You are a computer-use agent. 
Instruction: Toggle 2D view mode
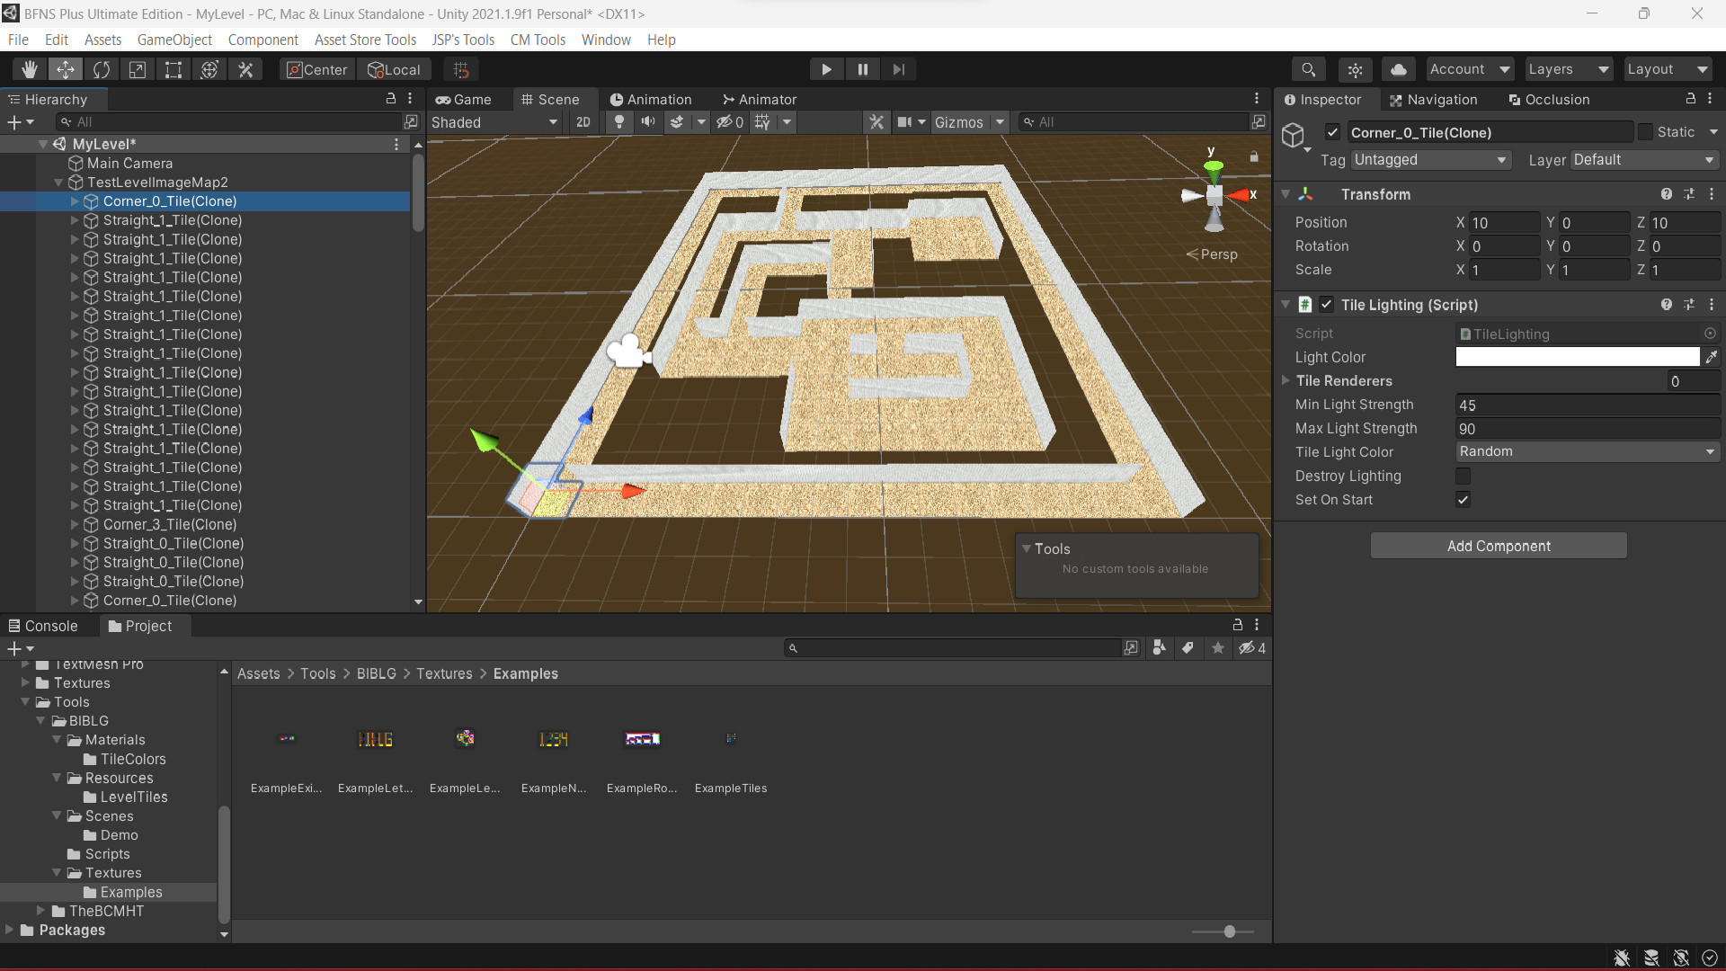[x=583, y=122]
